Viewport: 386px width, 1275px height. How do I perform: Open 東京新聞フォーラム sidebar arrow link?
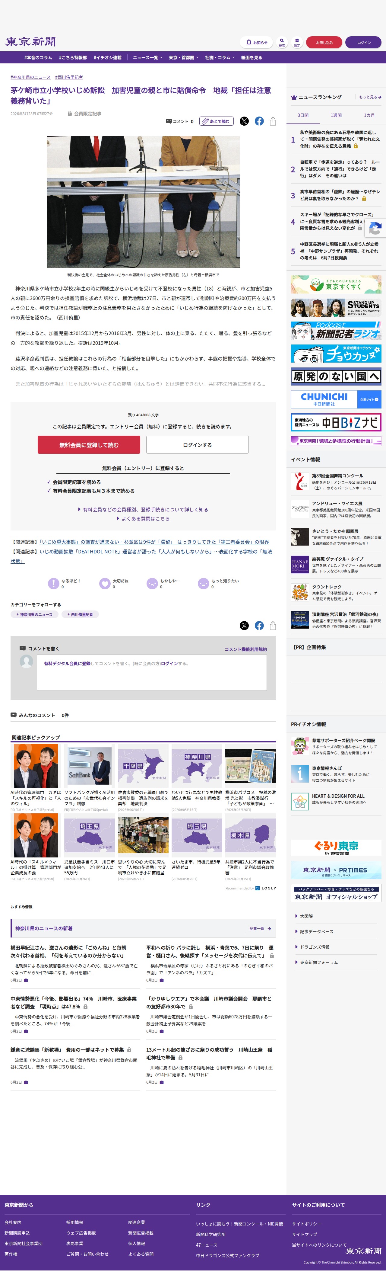tap(317, 962)
